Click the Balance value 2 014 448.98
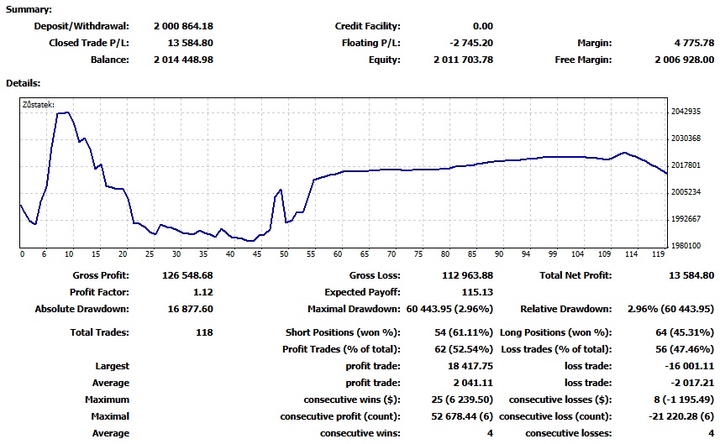 pyautogui.click(x=183, y=60)
